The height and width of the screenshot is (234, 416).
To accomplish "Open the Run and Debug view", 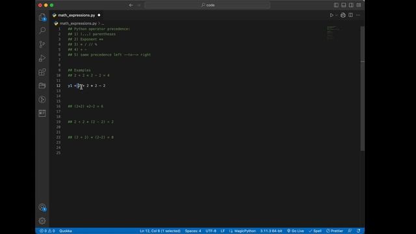I will tap(42, 58).
